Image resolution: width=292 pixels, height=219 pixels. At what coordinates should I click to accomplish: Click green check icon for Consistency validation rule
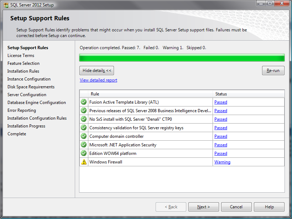click(x=84, y=127)
